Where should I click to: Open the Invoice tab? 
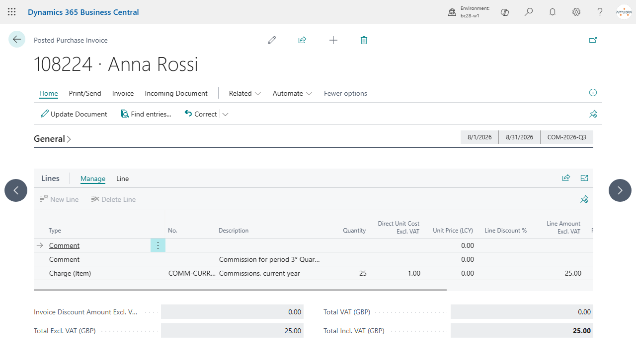coord(123,93)
